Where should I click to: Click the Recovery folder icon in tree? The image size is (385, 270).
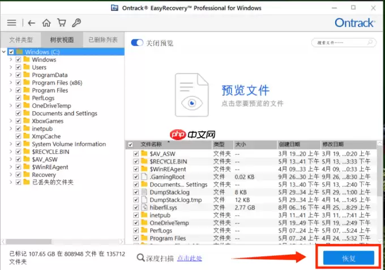click(x=27, y=174)
